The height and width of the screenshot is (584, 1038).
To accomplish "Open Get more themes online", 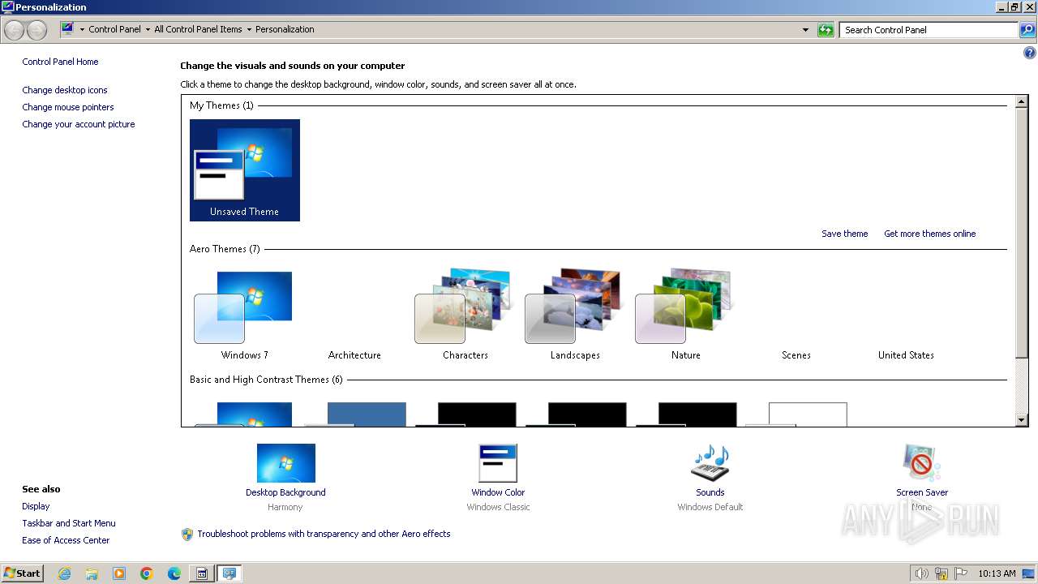I will (x=929, y=234).
